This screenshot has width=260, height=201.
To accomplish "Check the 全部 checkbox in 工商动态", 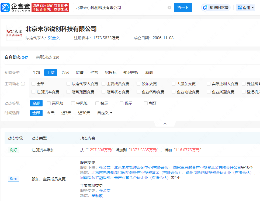I will pyautogui.click(x=33, y=84).
